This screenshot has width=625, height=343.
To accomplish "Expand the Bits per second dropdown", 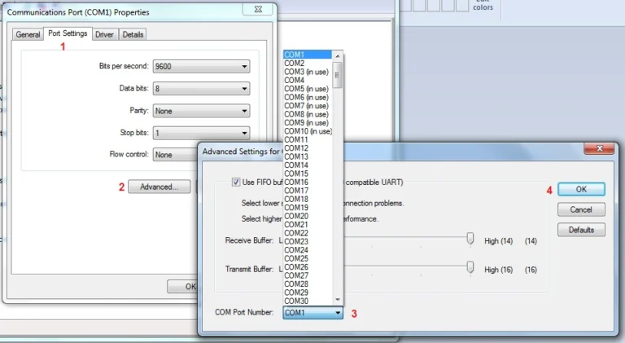I will pyautogui.click(x=201, y=66).
